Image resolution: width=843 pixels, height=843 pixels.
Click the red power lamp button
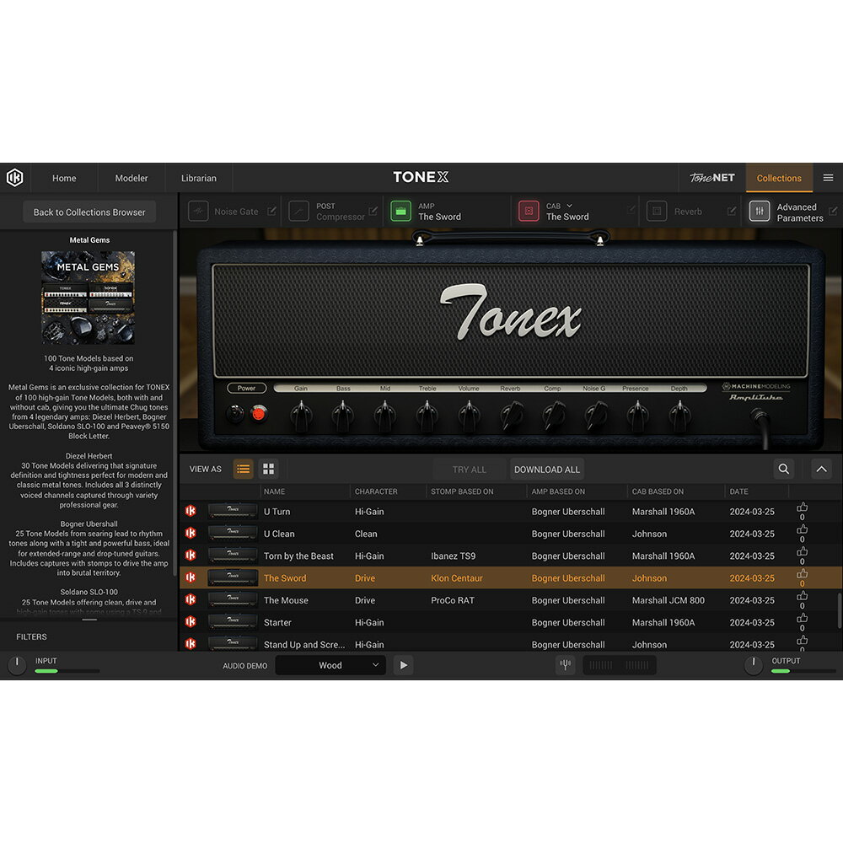[259, 413]
